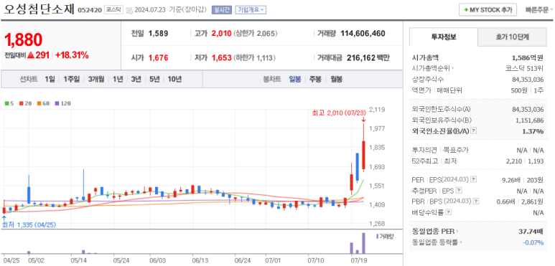The width and height of the screenshot is (555, 266).
Task: Click the calendar icon beside 2024.07.23
Action: coord(129,10)
